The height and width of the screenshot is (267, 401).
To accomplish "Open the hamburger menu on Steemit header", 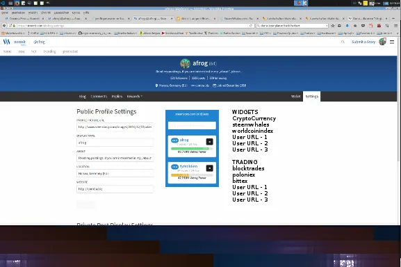I will [x=392, y=42].
